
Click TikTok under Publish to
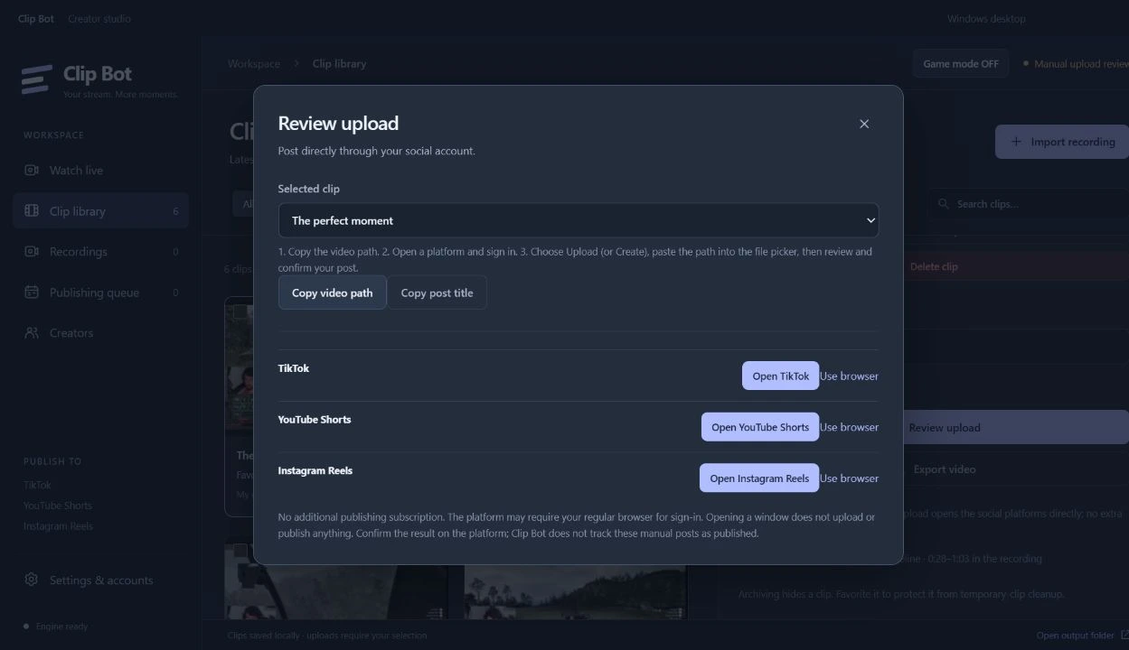(37, 485)
